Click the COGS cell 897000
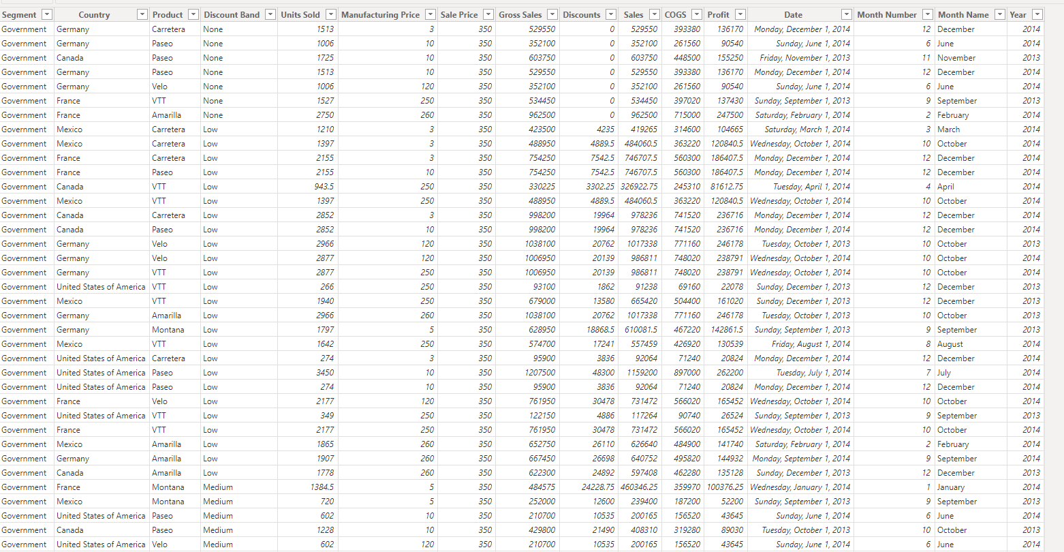Image resolution: width=1064 pixels, height=552 pixels. tap(687, 373)
